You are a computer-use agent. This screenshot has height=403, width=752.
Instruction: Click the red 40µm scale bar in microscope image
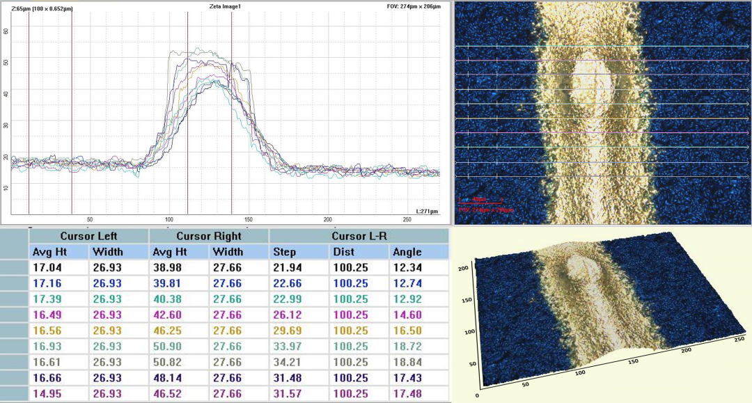tap(480, 199)
